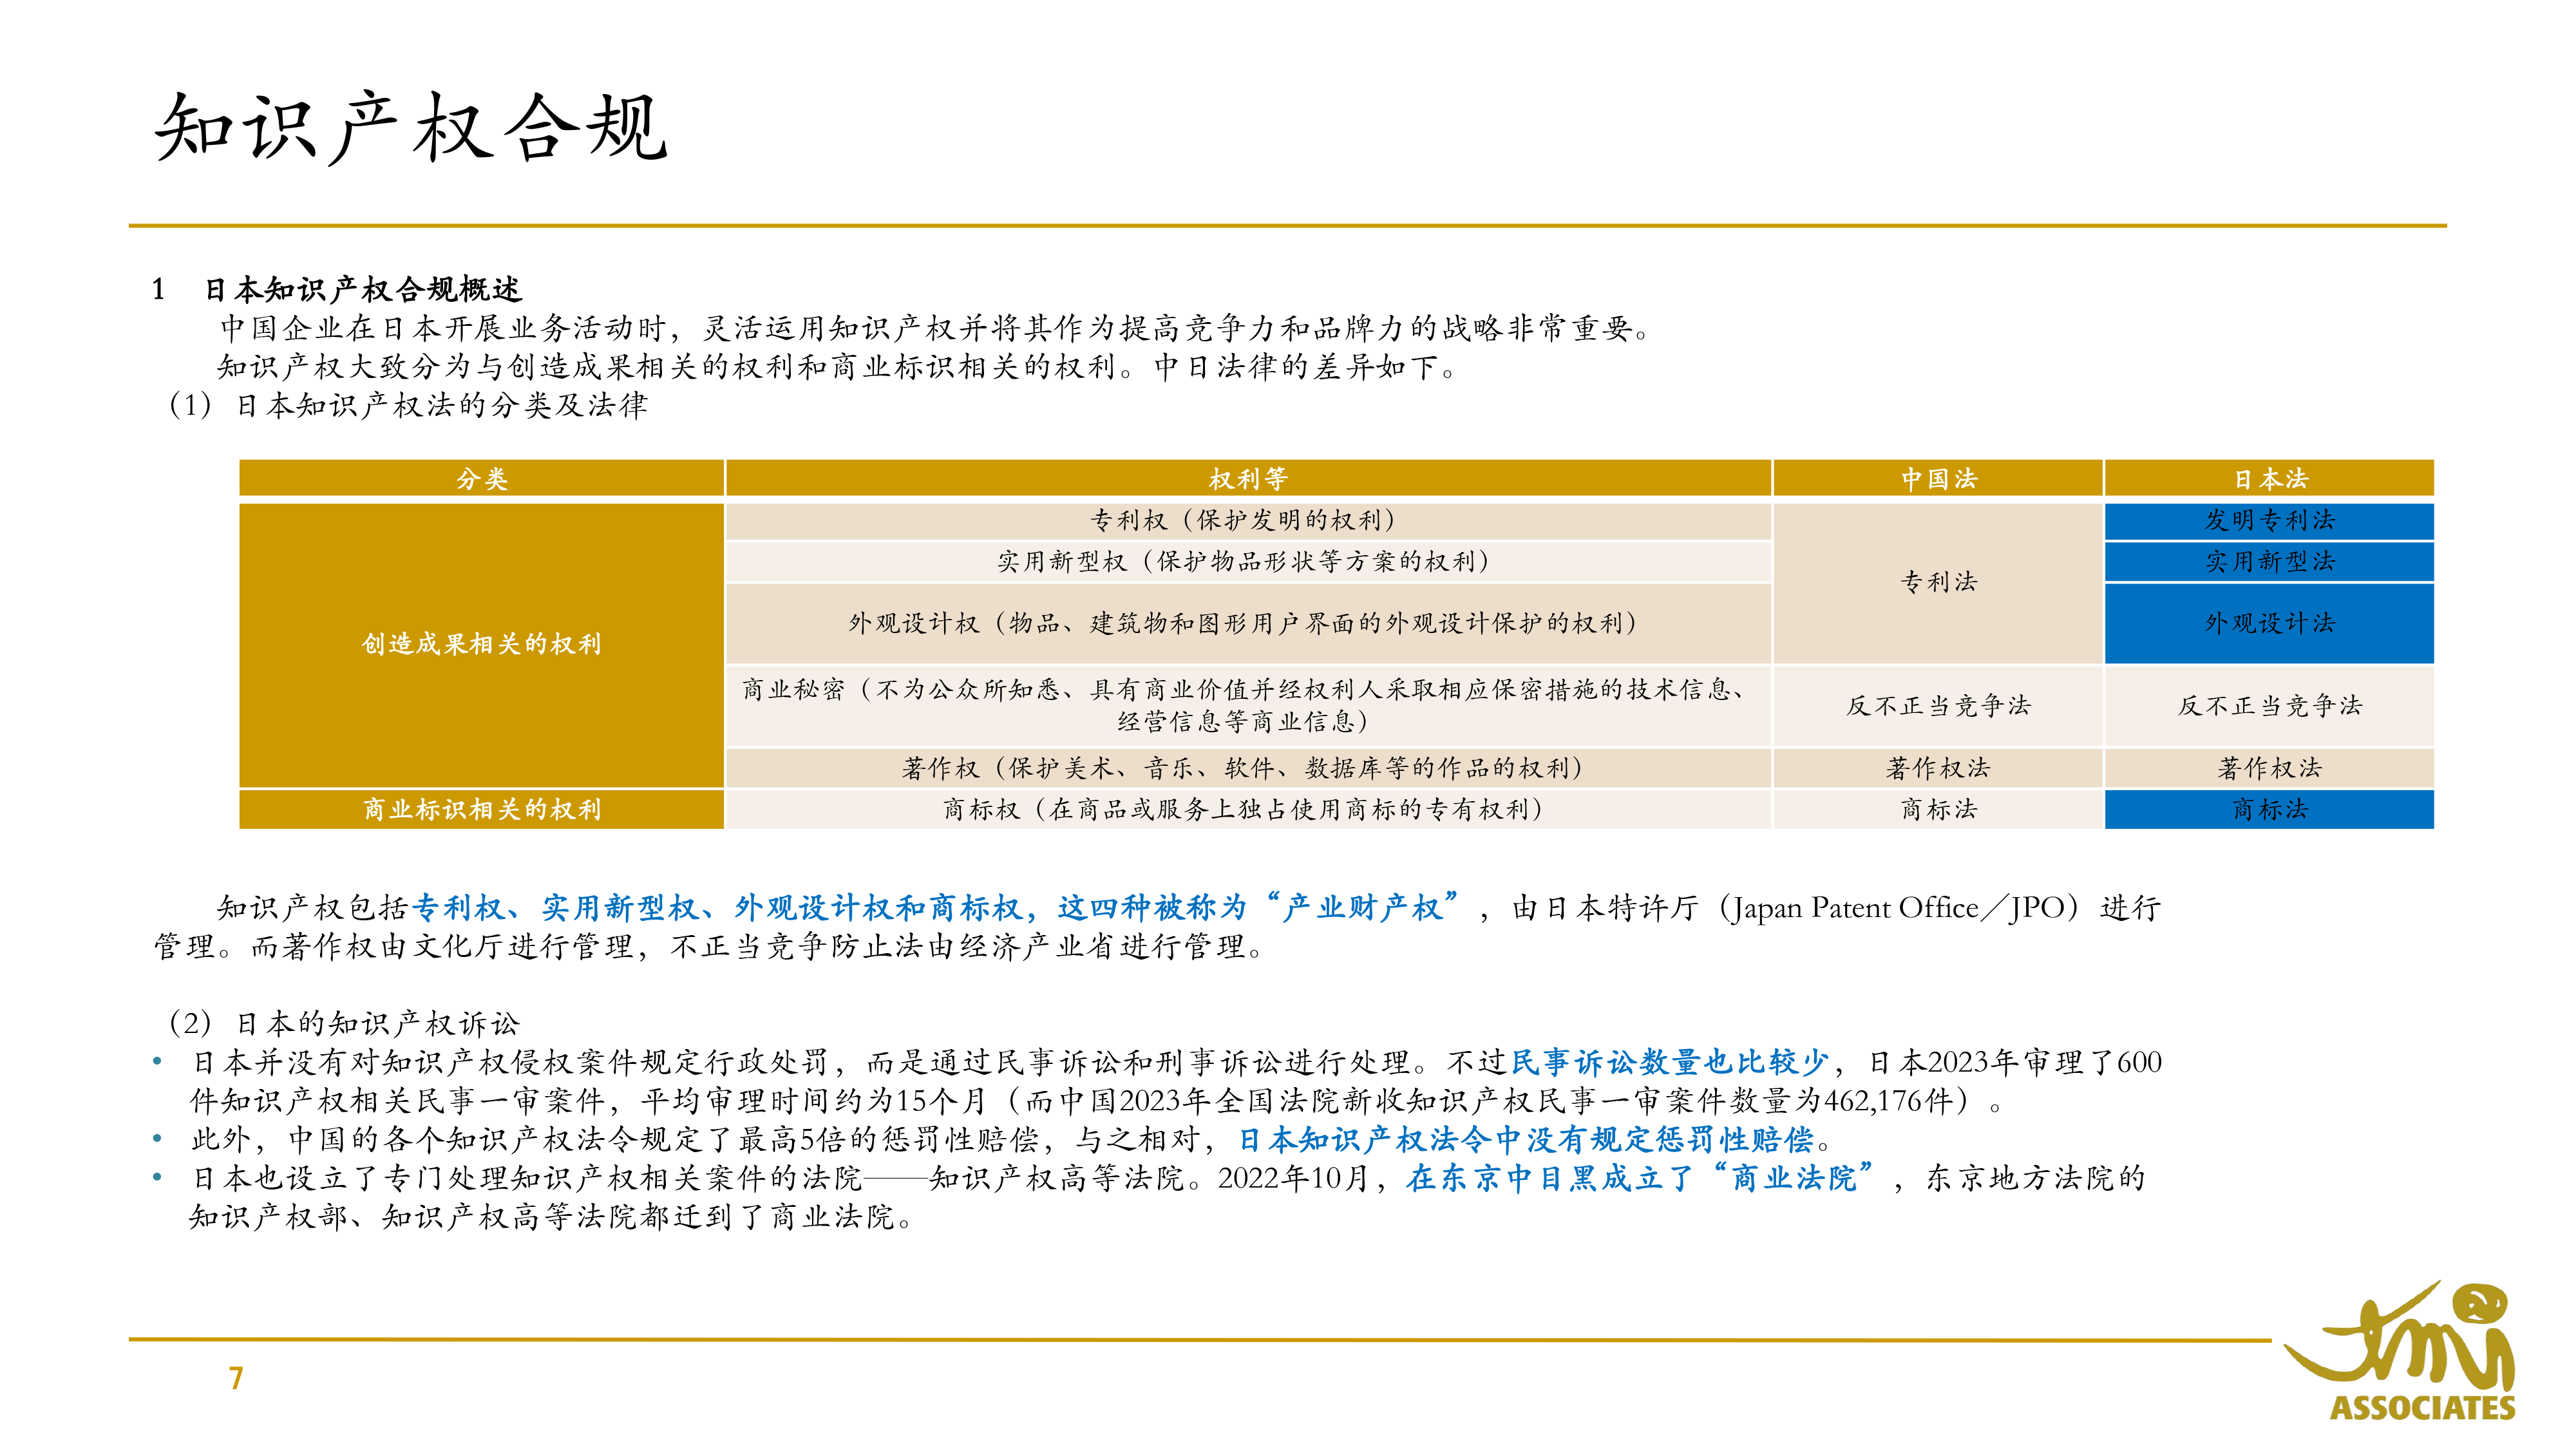Click the line beginning 管理。而著作权由文化厅
Screen dimensions: 2576x1449
[x=711, y=946]
